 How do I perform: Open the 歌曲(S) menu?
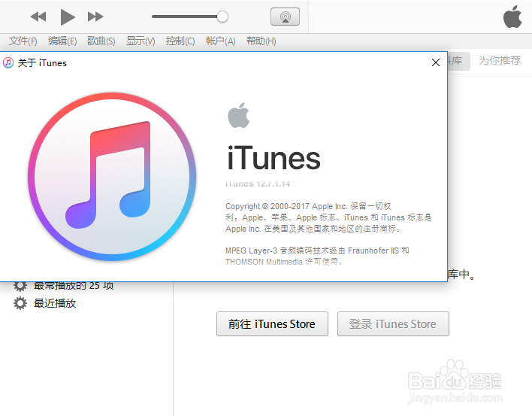point(101,41)
